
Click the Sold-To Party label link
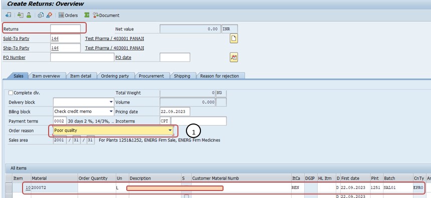16,38
